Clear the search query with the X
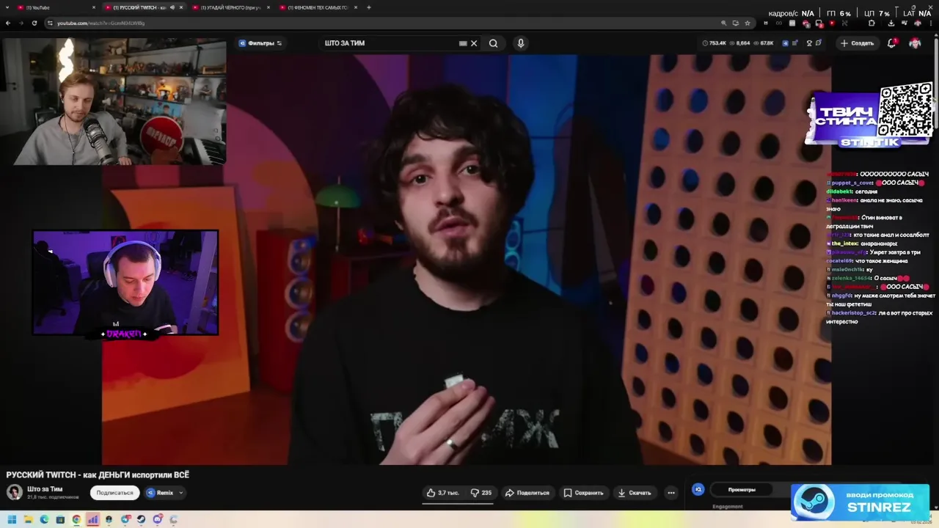Viewport: 939px width, 528px height. pos(474,43)
